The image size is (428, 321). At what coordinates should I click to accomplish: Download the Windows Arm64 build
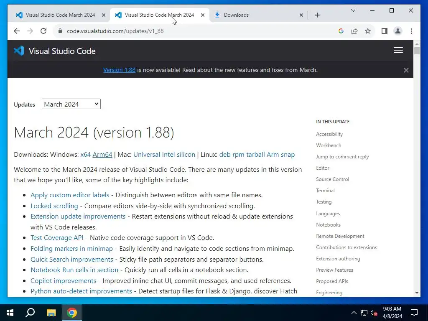[x=102, y=155]
